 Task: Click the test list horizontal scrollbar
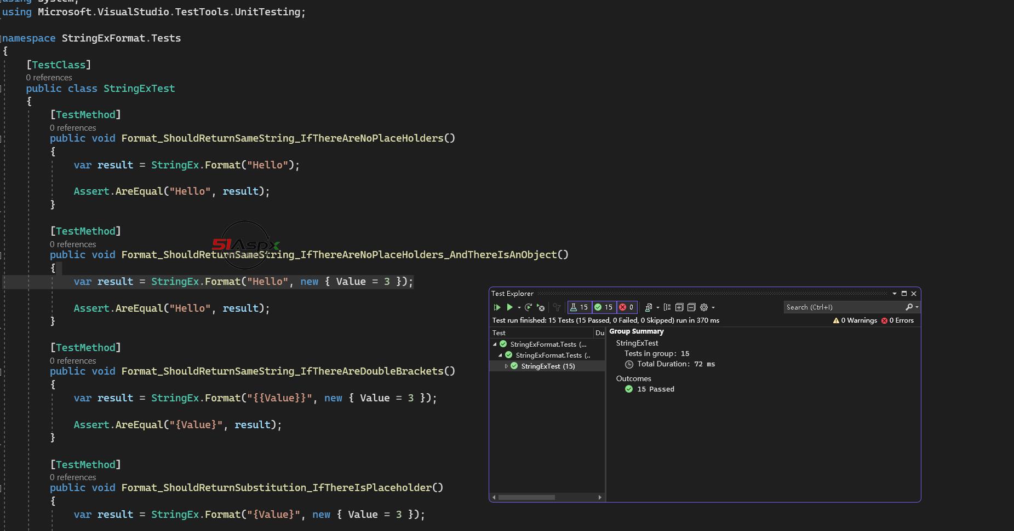526,497
